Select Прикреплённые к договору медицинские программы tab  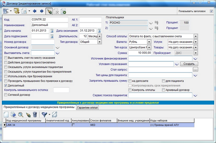pos(39,107)
